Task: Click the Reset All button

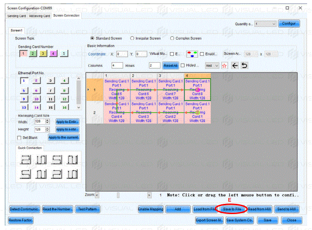Action: 171,65
